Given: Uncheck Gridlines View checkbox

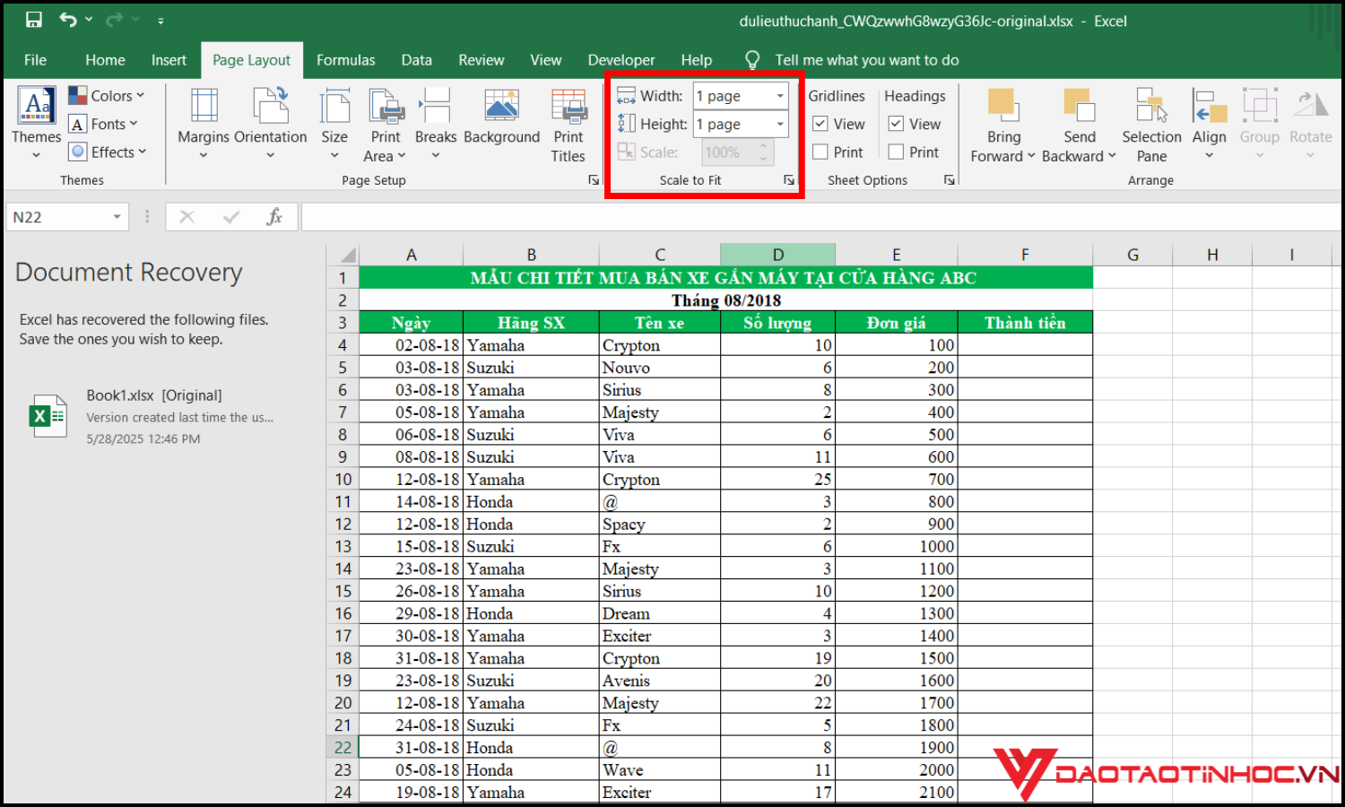Looking at the screenshot, I should click(x=820, y=124).
